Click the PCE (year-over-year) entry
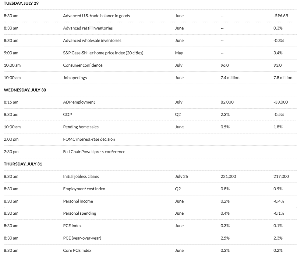 82,238
